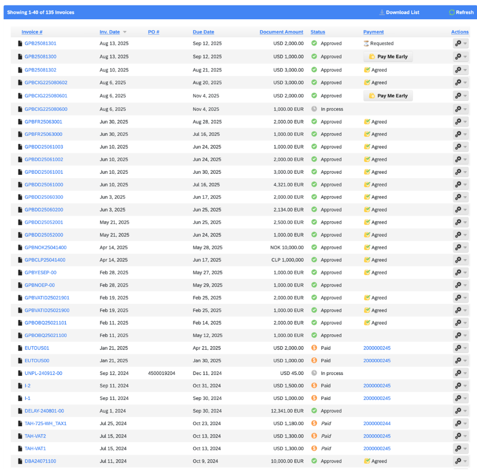Open invoice GPBDD25060200

44,210
